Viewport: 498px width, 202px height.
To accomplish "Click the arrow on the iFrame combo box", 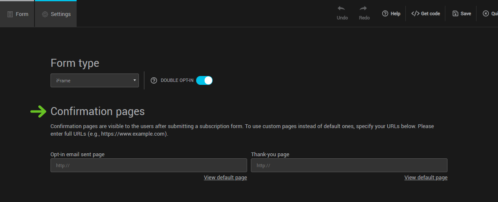I will tap(134, 80).
